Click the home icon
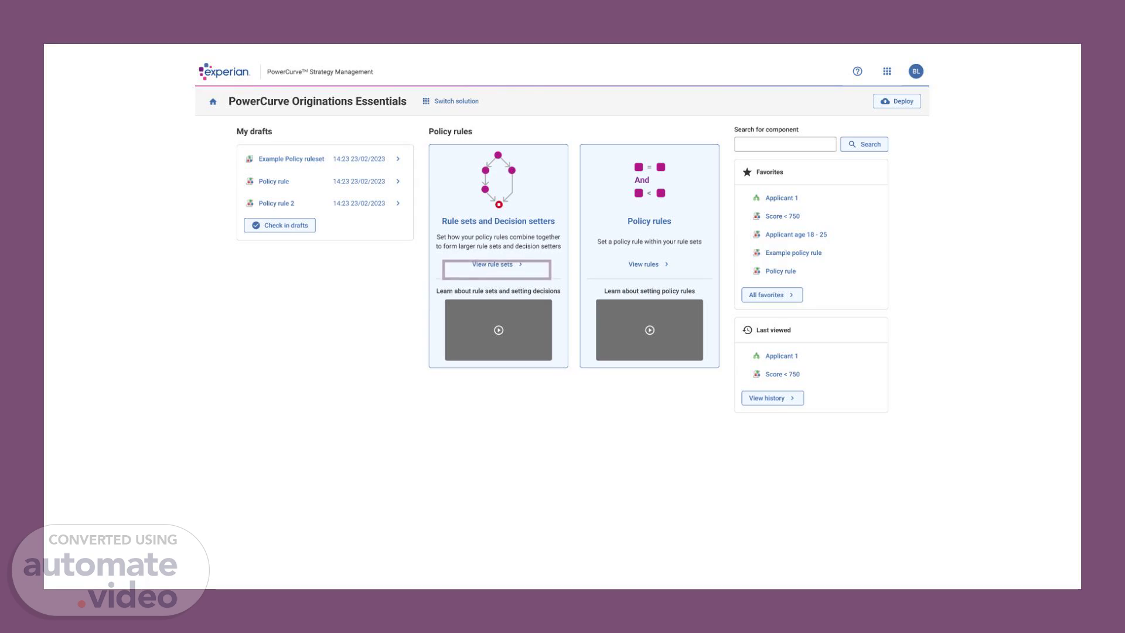Screen dimensions: 1125x633 point(213,101)
